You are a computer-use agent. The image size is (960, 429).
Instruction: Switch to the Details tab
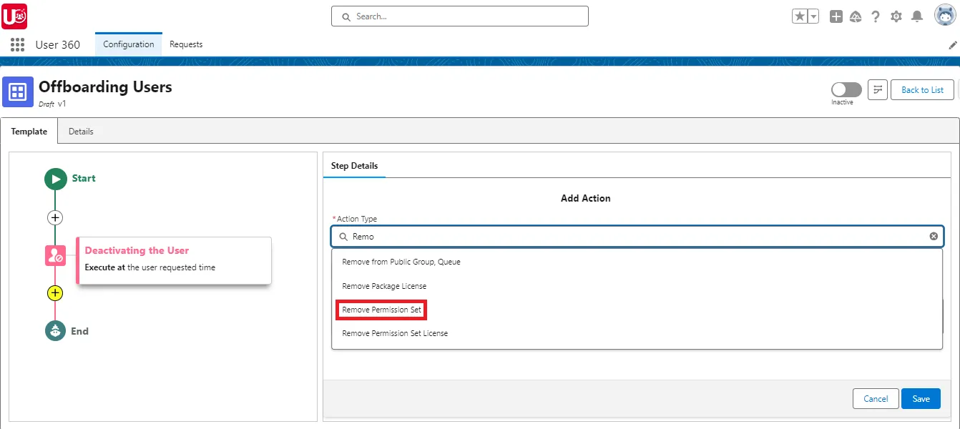coord(81,131)
